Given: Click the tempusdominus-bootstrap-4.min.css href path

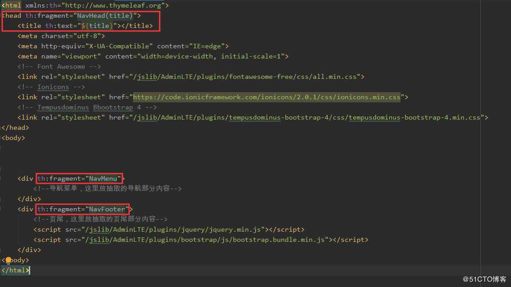Looking at the screenshot, I should (x=307, y=117).
